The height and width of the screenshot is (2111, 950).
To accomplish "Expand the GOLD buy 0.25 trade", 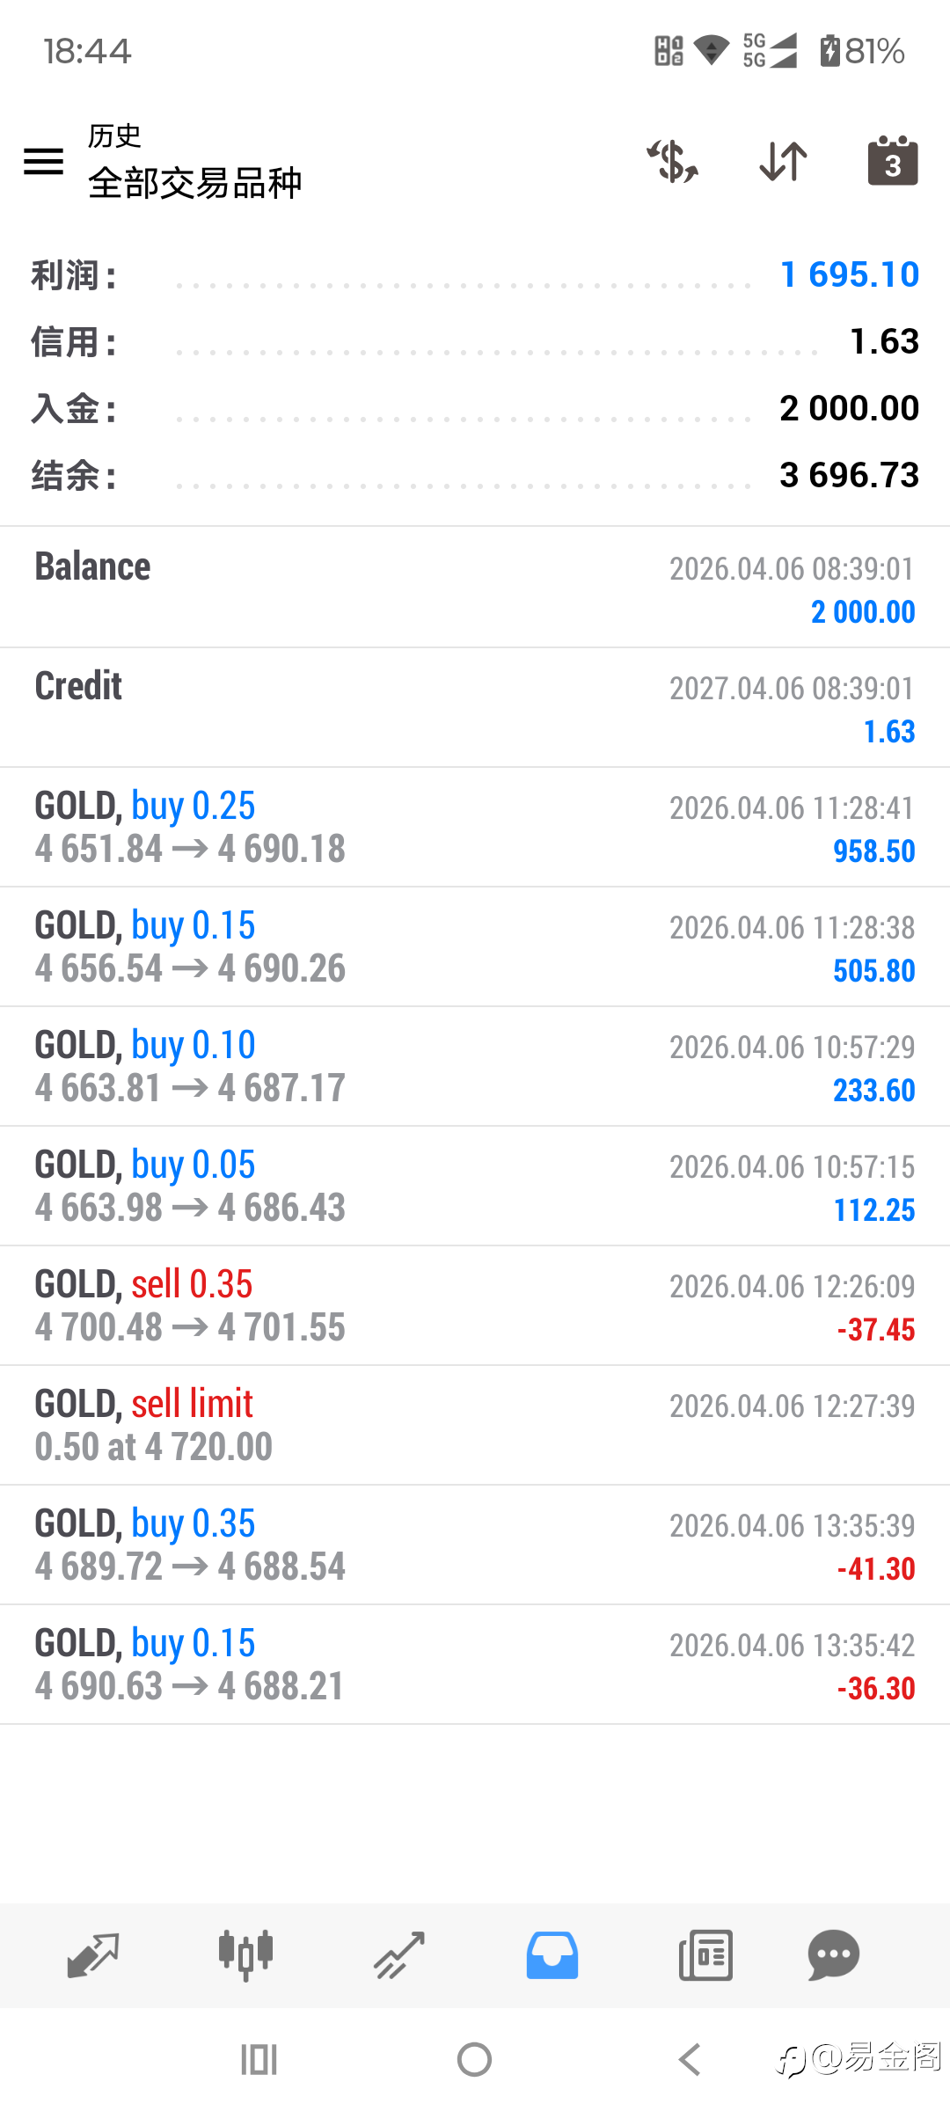I will (x=475, y=827).
